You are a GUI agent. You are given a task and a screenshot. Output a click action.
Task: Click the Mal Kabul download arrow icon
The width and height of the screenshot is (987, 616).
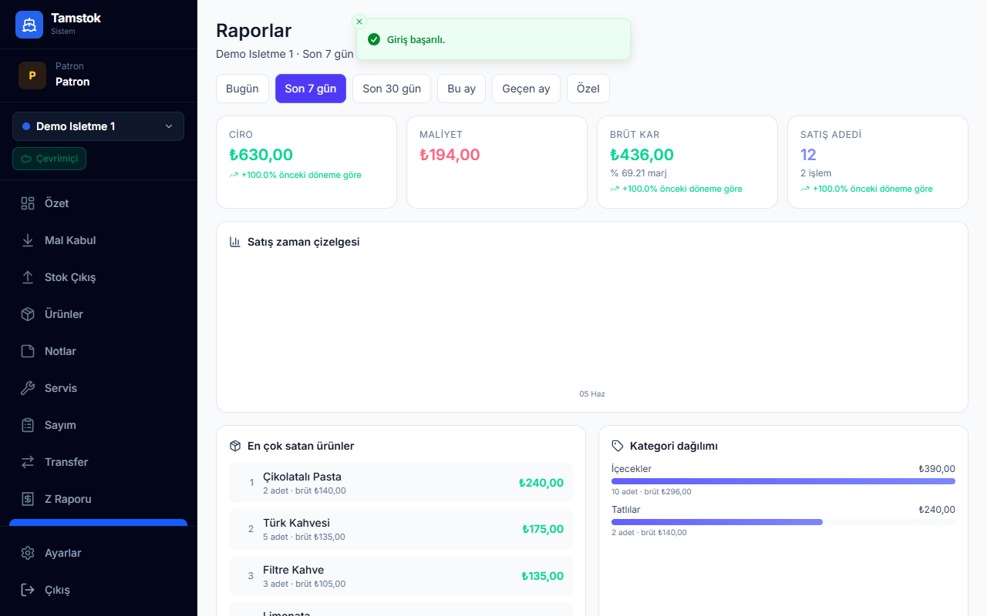click(x=28, y=240)
